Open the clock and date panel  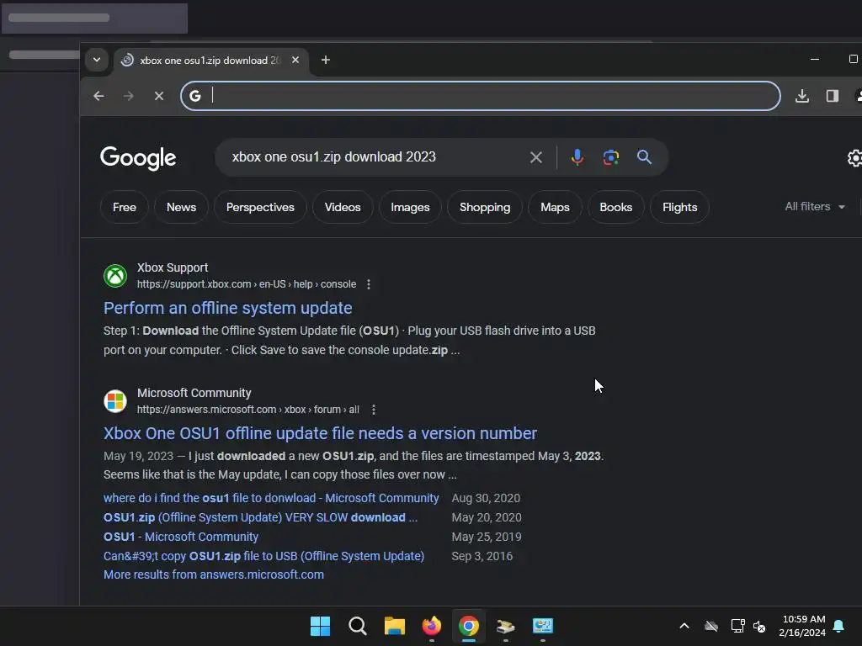pos(802,626)
